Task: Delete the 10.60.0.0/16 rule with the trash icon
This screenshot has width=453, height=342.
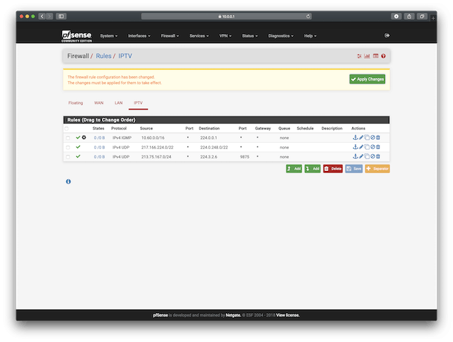Action: tap(378, 138)
